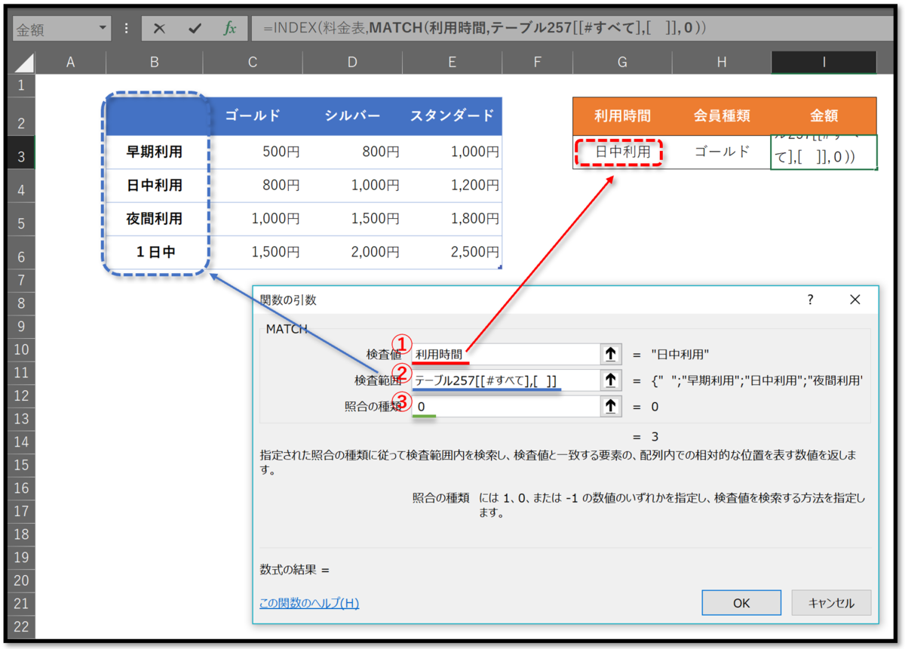Image resolution: width=905 pixels, height=649 pixels.
Task: Focus the 検査値 input field
Action: 505,354
